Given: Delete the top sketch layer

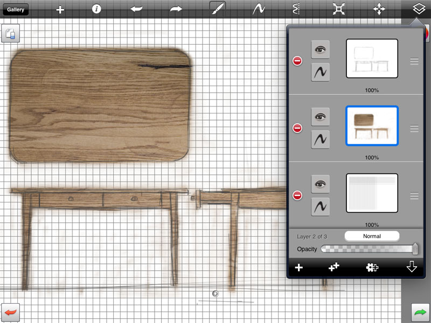Looking at the screenshot, I should (x=297, y=61).
